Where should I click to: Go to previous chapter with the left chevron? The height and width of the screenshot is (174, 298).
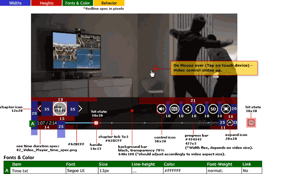[x=39, y=109]
